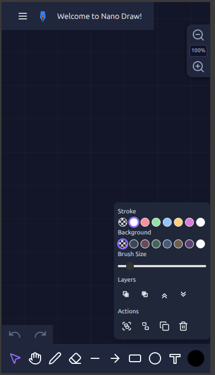This screenshot has height=375, width=215.
Task: Select the transparent stroke swatch
Action: tap(123, 222)
